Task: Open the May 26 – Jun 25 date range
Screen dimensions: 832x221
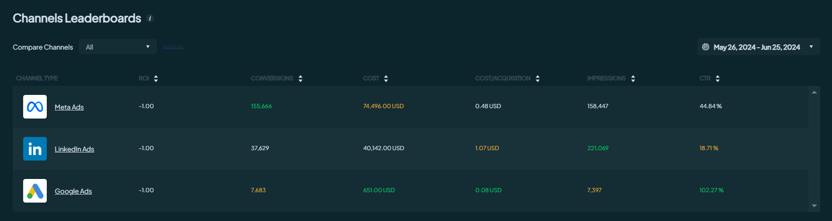Action: click(x=756, y=47)
